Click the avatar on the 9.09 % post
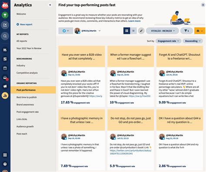 162,73
